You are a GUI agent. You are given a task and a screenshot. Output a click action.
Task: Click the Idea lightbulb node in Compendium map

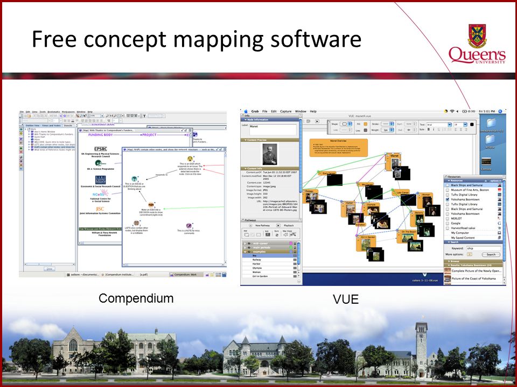coord(190,159)
